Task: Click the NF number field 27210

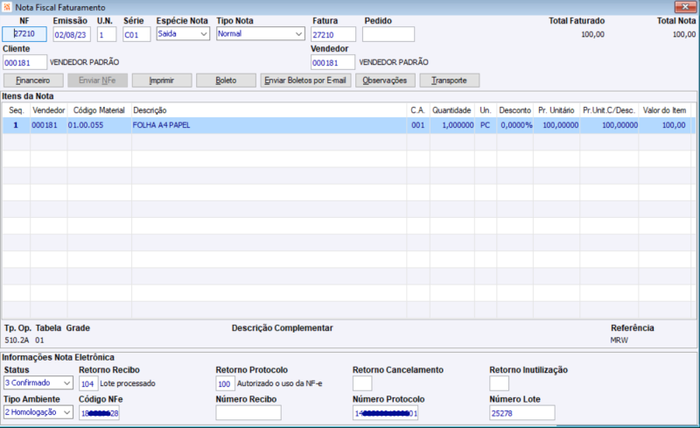Action: [24, 34]
